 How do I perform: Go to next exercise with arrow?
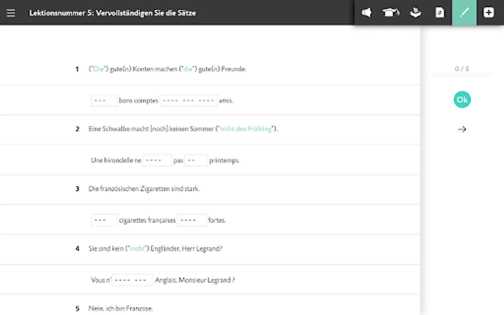click(462, 129)
